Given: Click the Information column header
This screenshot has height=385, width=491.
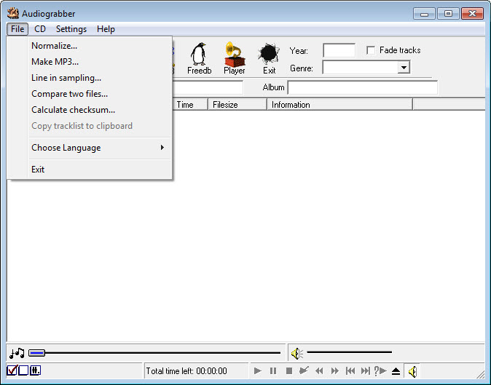Looking at the screenshot, I should pyautogui.click(x=339, y=105).
